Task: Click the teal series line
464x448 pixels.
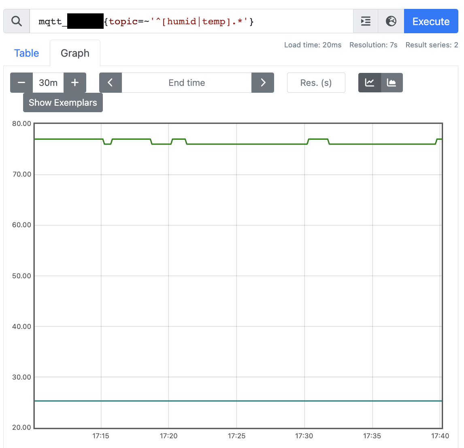Action: pos(238,401)
